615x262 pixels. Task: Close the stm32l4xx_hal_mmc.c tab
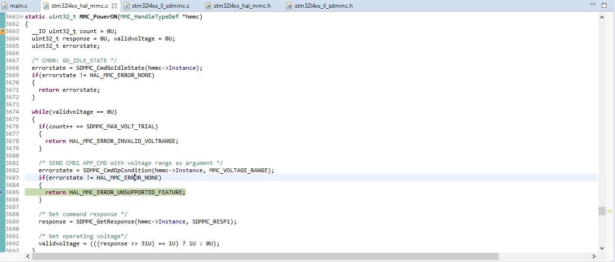coord(114,6)
